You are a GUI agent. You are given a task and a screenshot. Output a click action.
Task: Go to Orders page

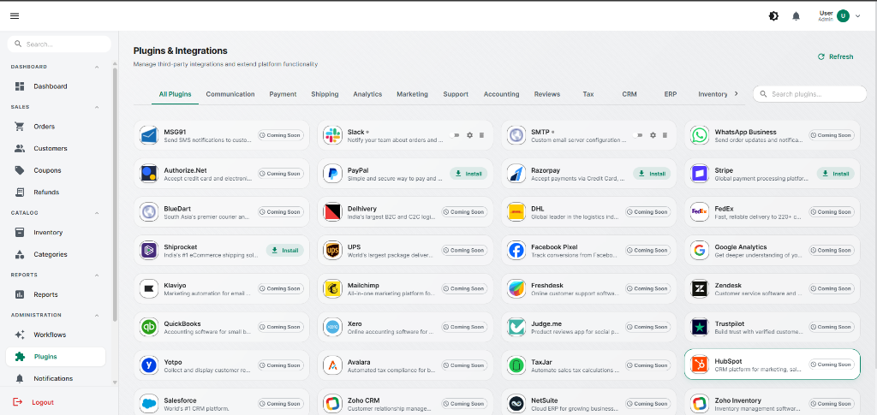(56, 127)
